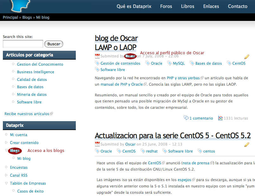Screen dimensions: 255x196
Task: Expand the Mi cuenta sidebar section
Action: coord(6,134)
